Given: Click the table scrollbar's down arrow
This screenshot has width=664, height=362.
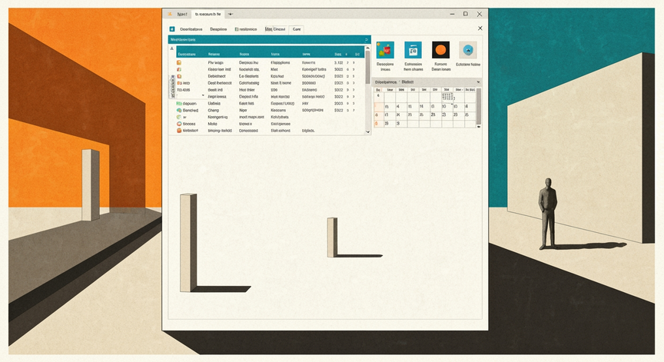Looking at the screenshot, I should click(367, 131).
